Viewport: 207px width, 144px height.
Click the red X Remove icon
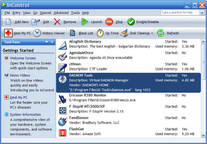pos(57,22)
